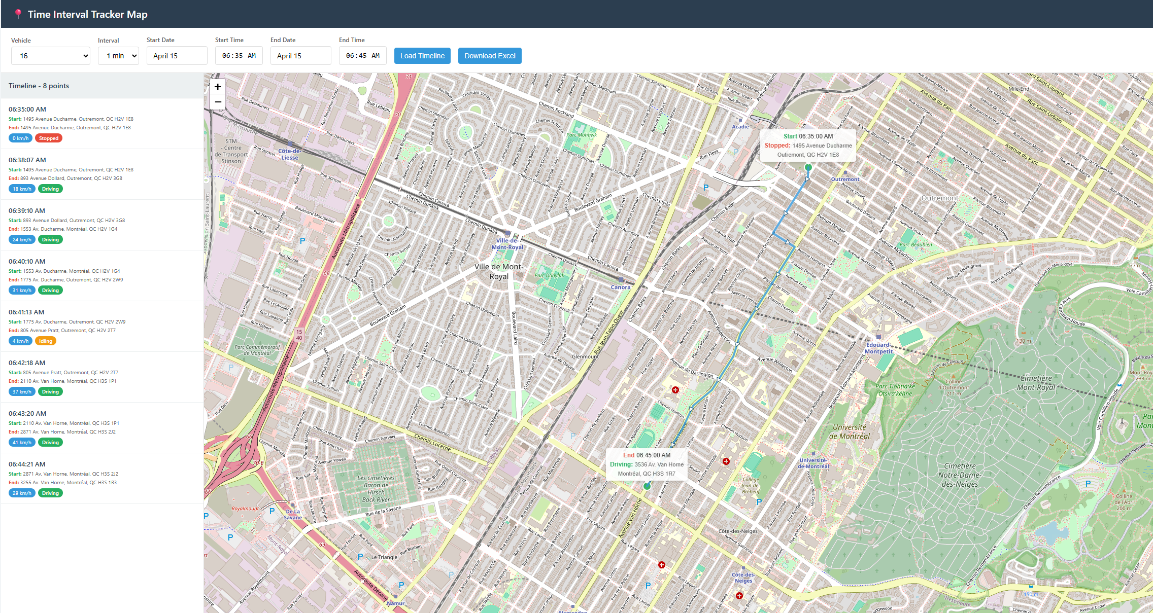Click the Download Excel button

[490, 56]
